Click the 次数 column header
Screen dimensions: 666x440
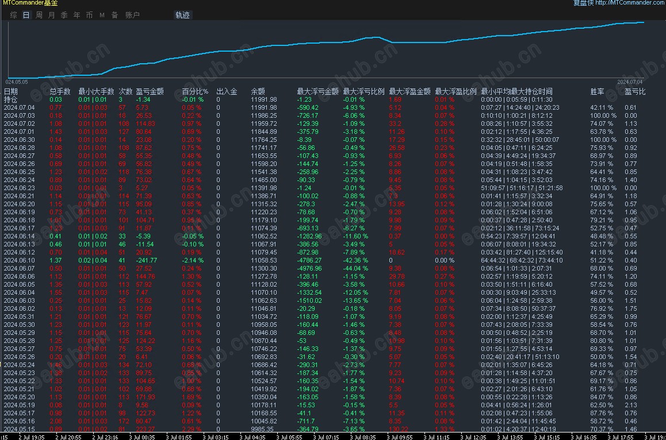click(126, 92)
